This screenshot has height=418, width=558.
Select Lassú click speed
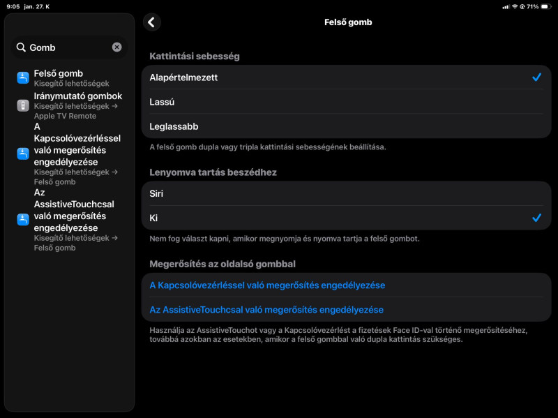click(346, 102)
